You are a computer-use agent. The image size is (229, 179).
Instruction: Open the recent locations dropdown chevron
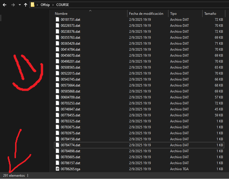click(20, 5)
